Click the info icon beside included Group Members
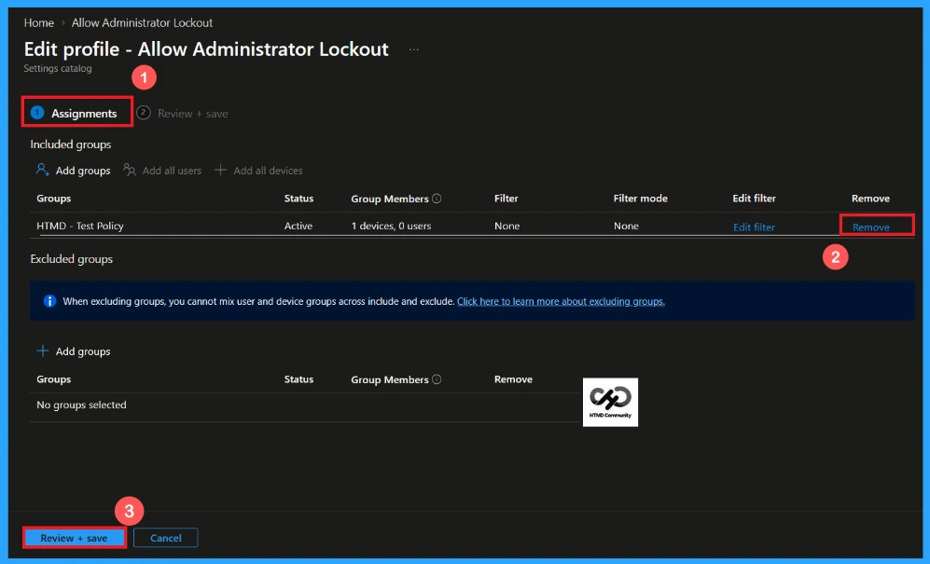The height and width of the screenshot is (564, 930). [437, 199]
